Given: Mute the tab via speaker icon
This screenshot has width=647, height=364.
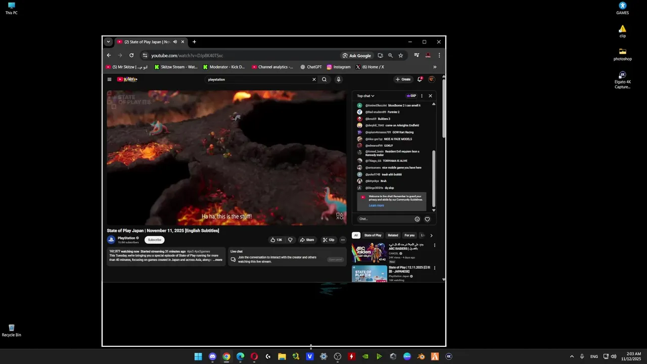Looking at the screenshot, I should pyautogui.click(x=175, y=42).
